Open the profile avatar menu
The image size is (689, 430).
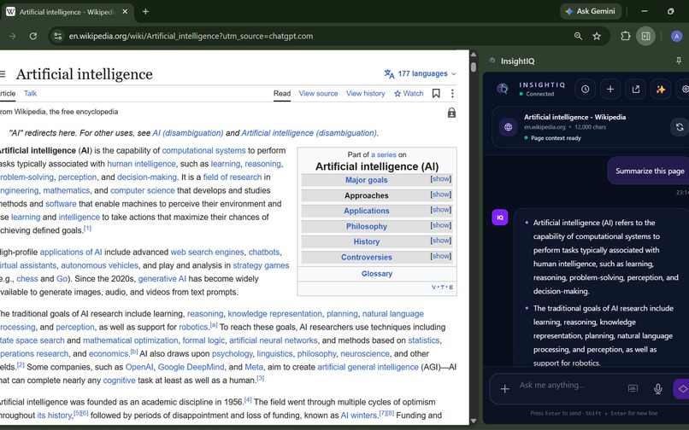676,36
